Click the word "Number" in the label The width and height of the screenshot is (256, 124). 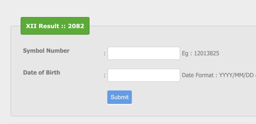click(58, 51)
